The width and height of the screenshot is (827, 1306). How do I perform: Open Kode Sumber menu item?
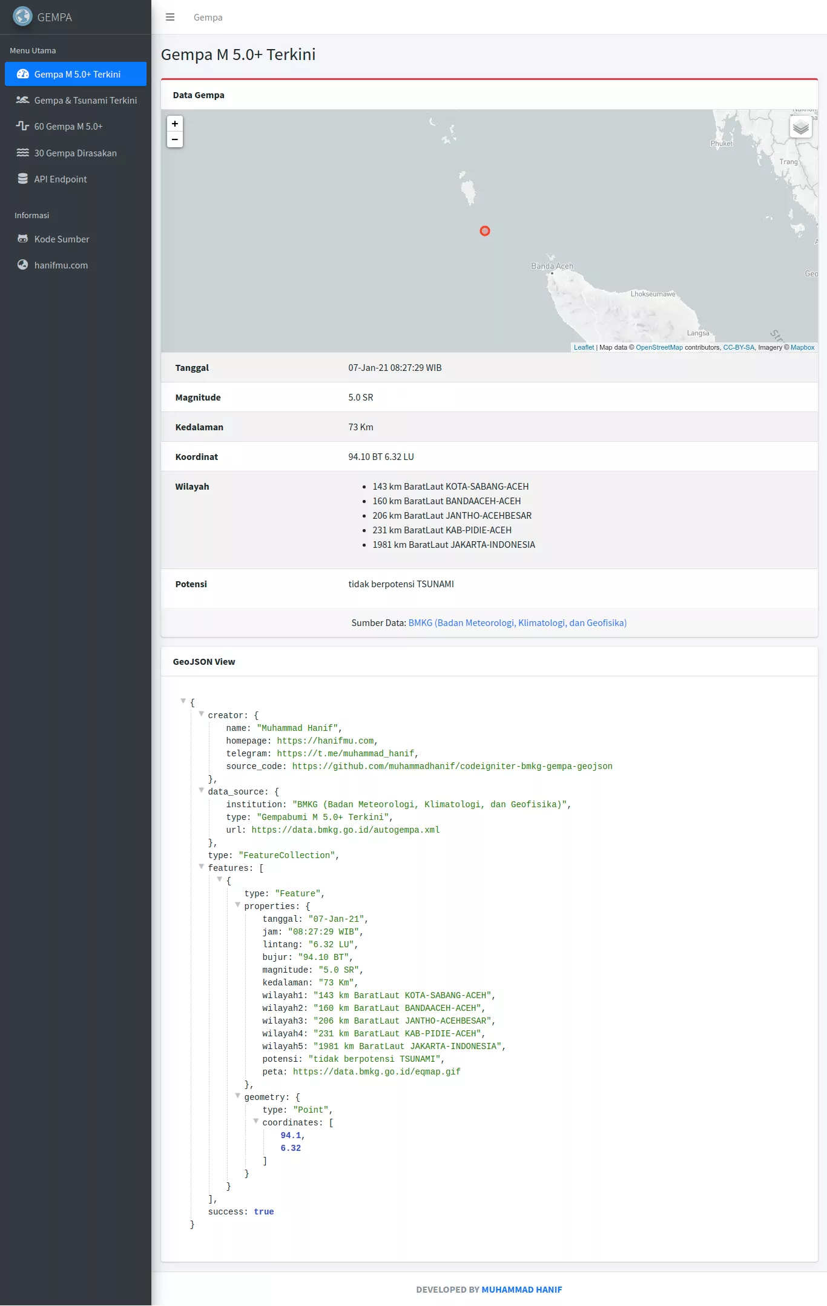click(x=76, y=239)
